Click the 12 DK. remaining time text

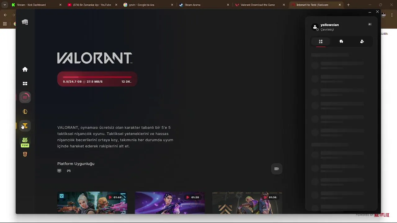(126, 82)
